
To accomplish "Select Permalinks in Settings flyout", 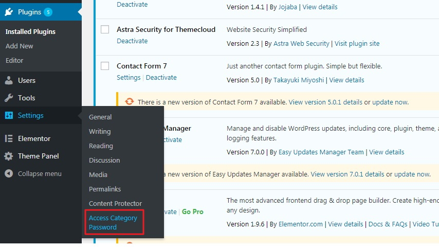I will [x=105, y=189].
